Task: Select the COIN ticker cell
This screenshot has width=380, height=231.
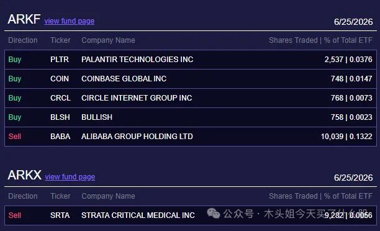Action: (60, 78)
